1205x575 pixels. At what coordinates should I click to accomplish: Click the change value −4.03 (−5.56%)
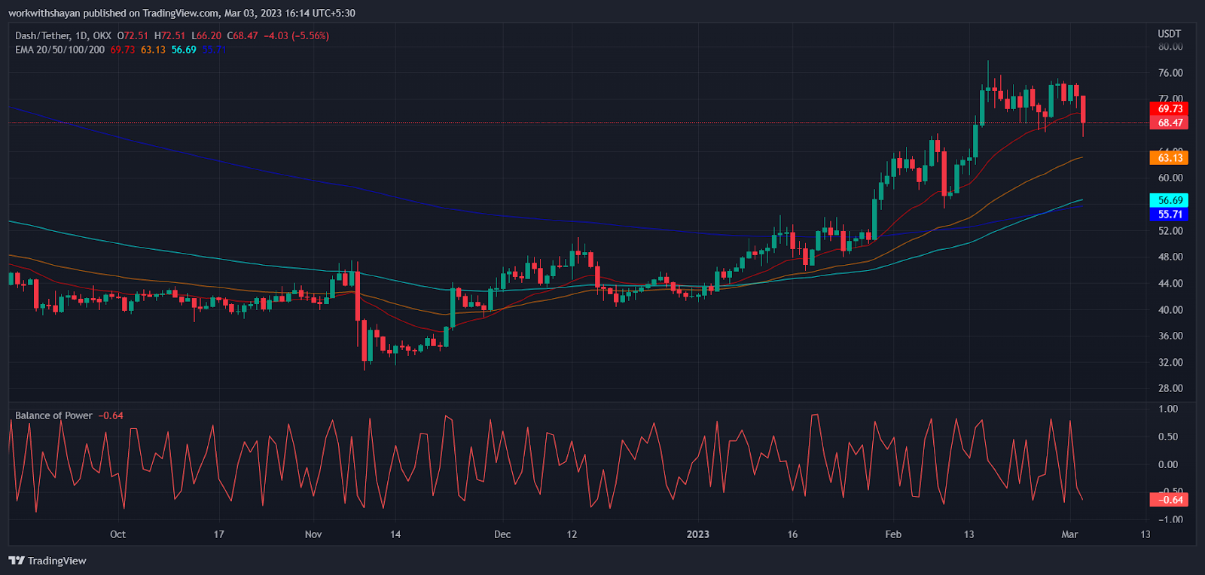(x=296, y=35)
